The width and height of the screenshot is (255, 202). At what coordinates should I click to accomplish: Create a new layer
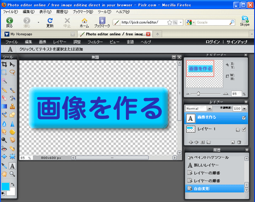[x=232, y=142]
